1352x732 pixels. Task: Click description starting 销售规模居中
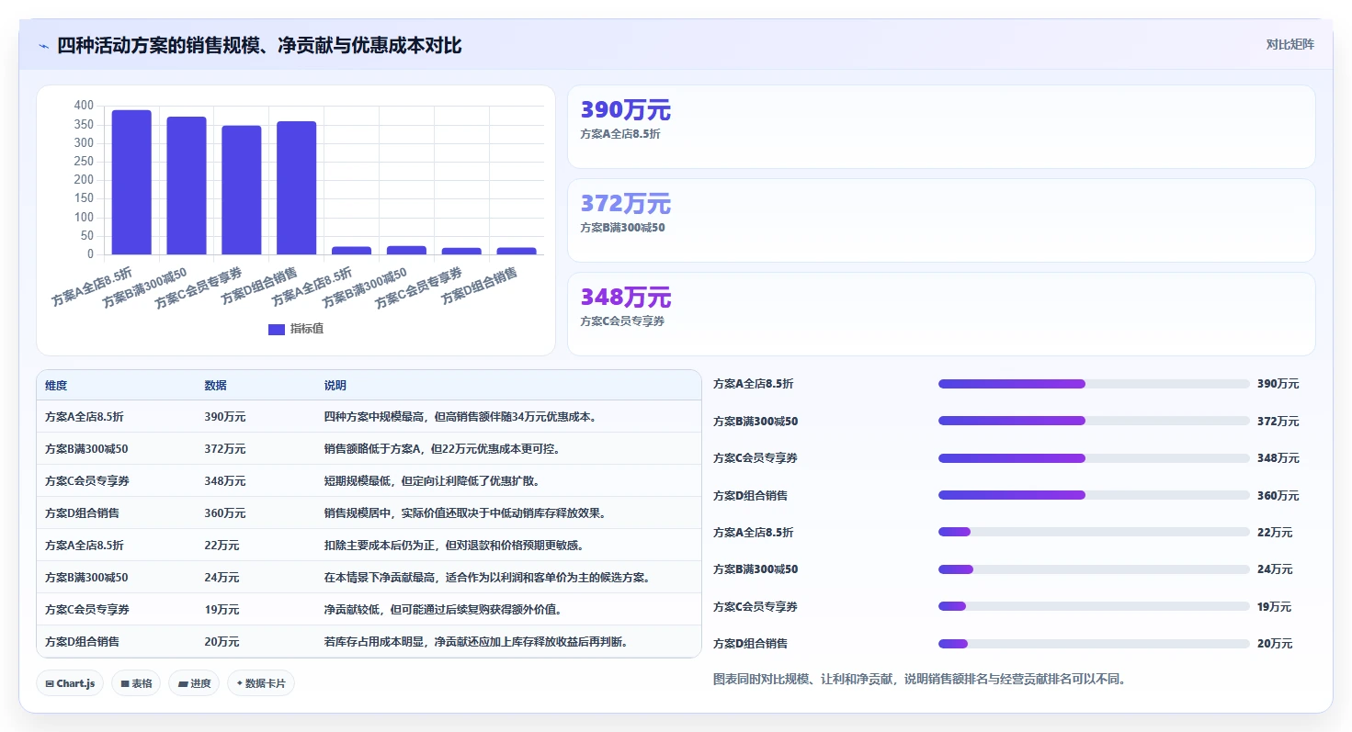465,513
